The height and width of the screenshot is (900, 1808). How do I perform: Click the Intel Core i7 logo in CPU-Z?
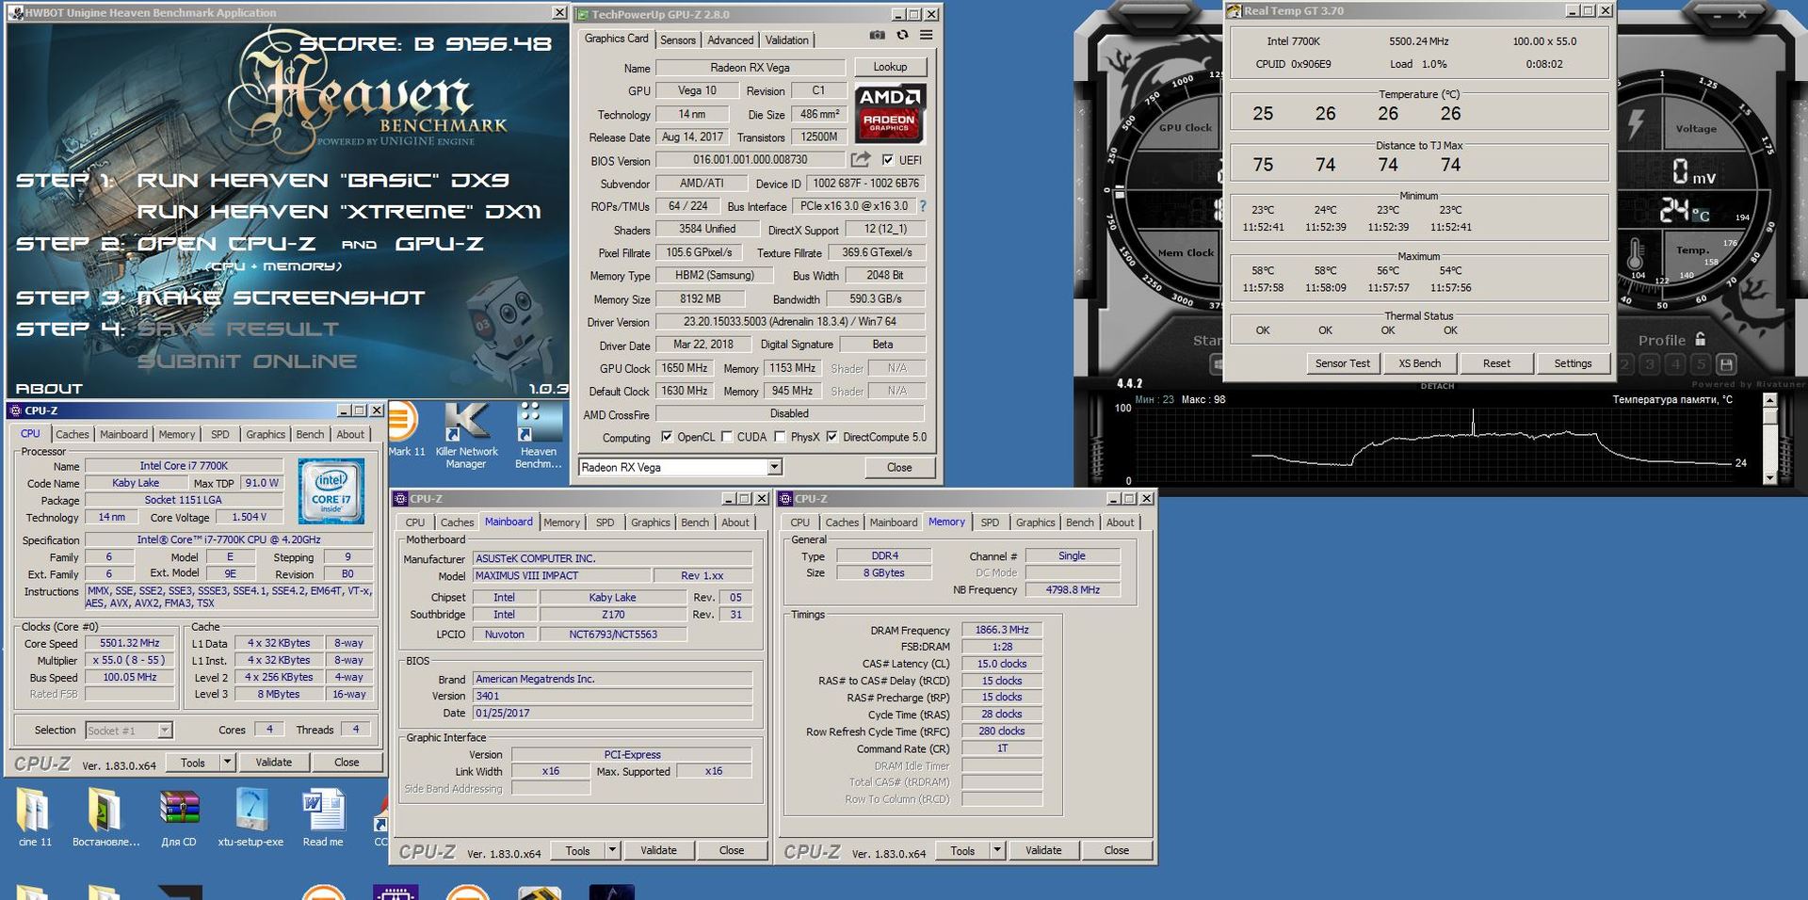[x=331, y=490]
